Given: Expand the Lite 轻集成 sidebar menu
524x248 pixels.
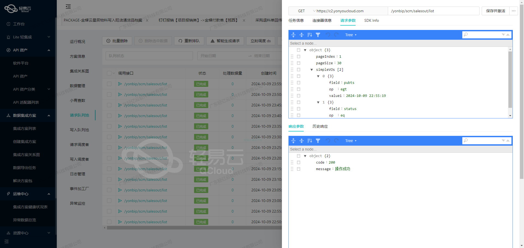Looking at the screenshot, I should (x=28, y=37).
